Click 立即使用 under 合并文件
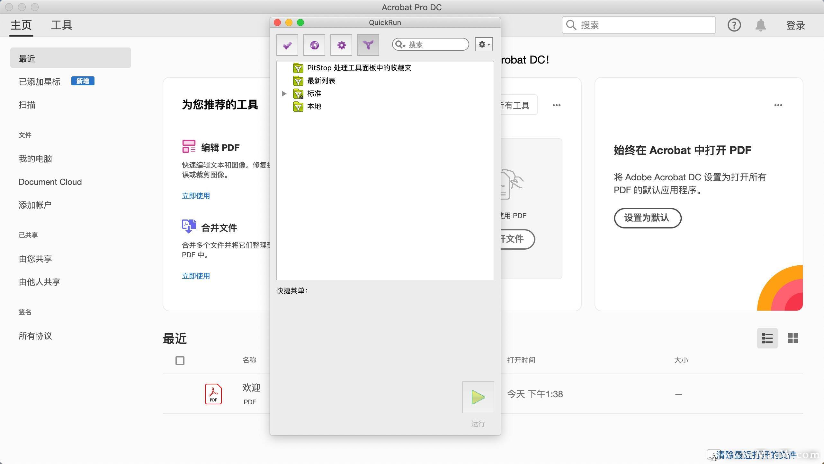The image size is (824, 464). (x=196, y=276)
